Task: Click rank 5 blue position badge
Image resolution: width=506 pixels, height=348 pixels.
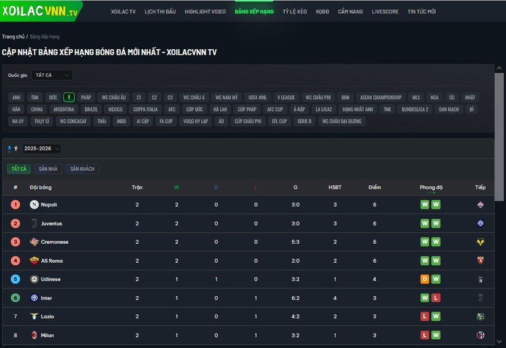Action: pos(15,279)
